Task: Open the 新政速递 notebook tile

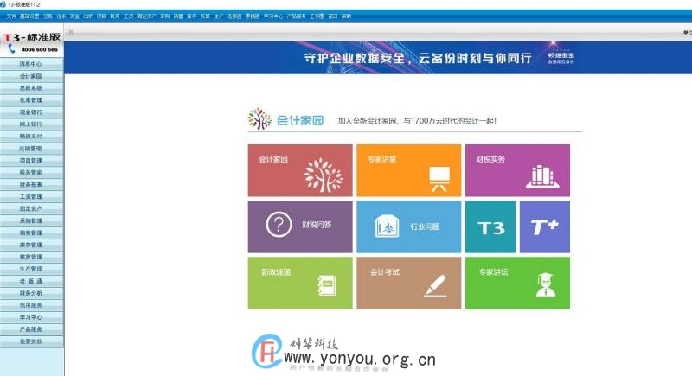Action: [300, 283]
